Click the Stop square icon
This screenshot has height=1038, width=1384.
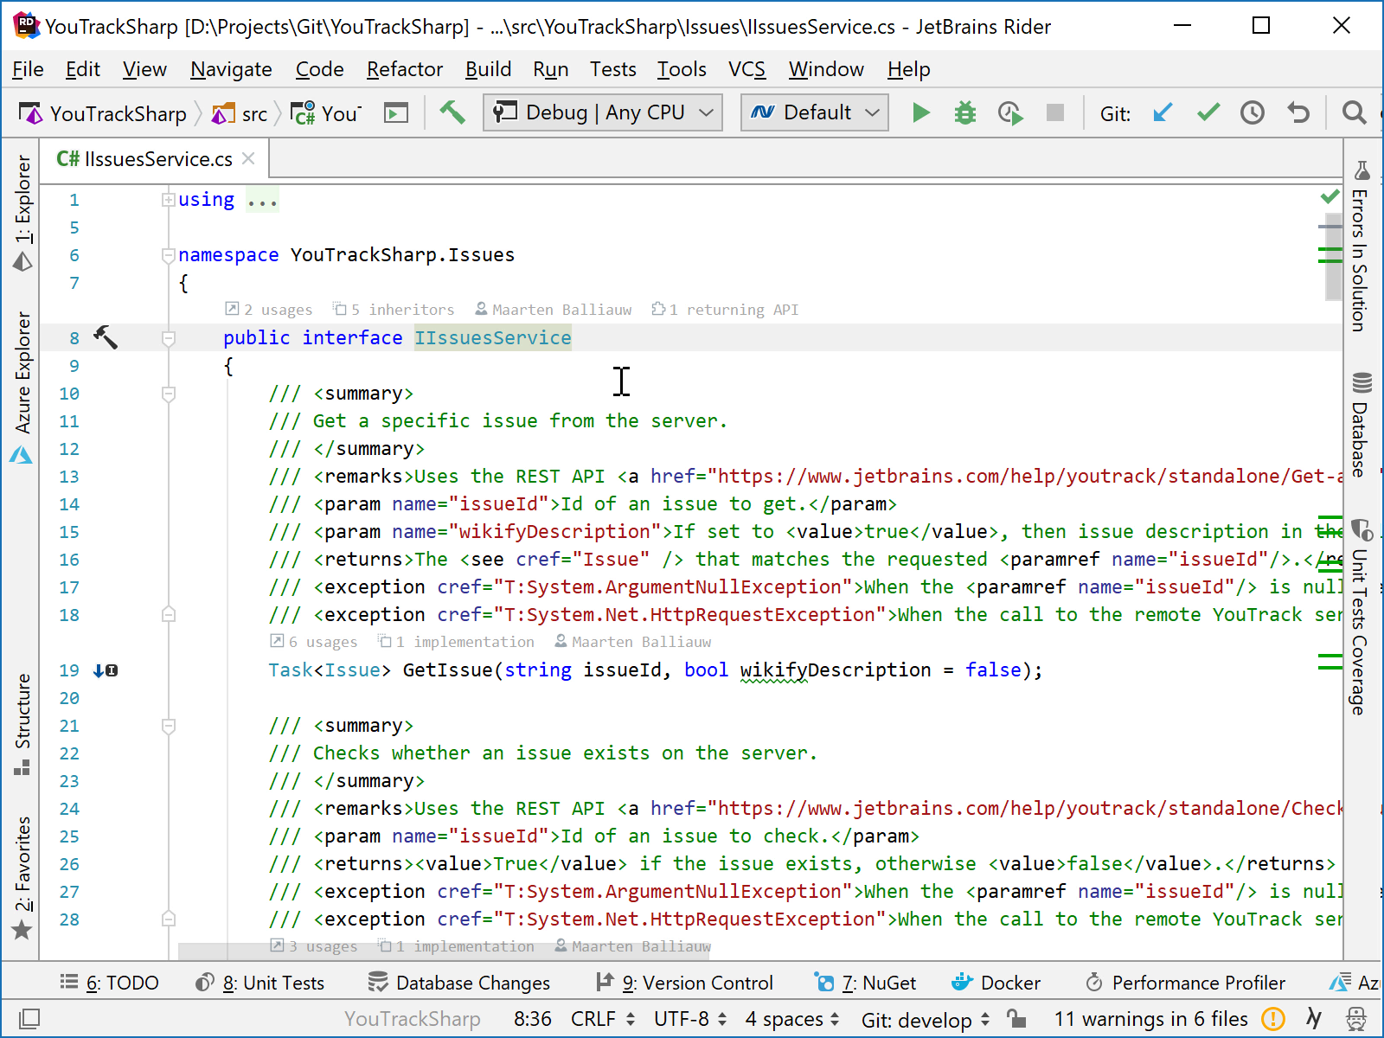pos(1054,112)
